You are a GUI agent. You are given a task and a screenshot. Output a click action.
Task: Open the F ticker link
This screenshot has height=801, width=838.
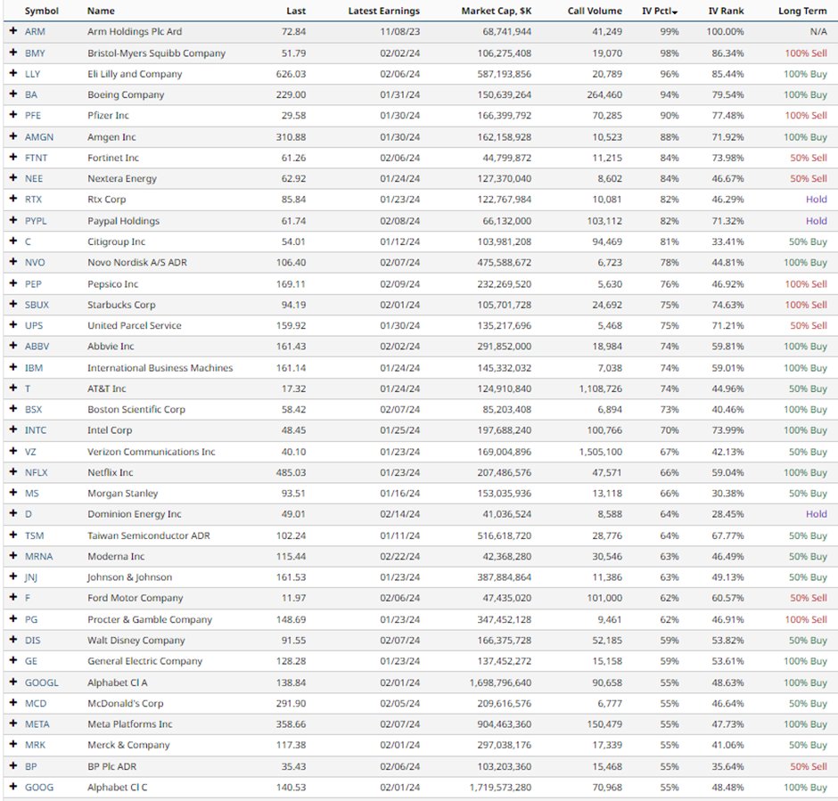click(x=28, y=598)
